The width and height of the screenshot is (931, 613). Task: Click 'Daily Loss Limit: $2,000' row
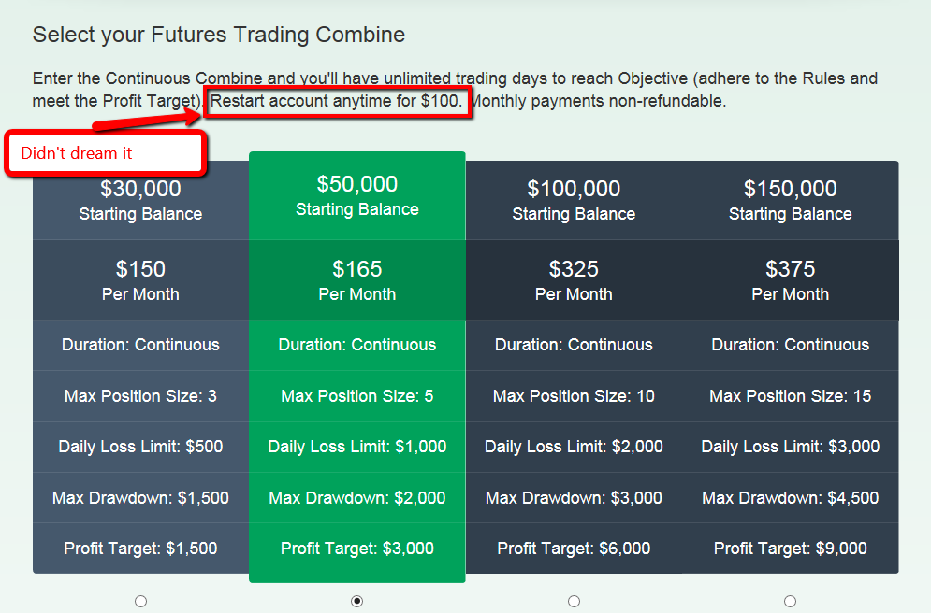click(574, 447)
